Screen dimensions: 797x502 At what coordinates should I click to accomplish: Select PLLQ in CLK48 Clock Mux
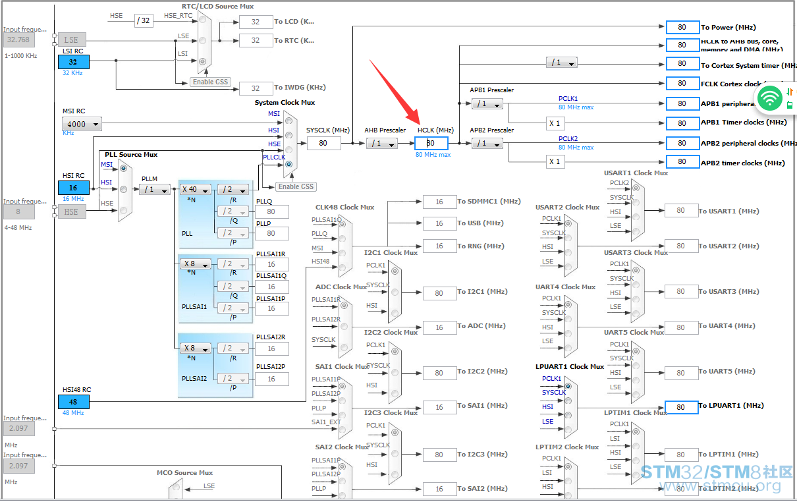(343, 238)
